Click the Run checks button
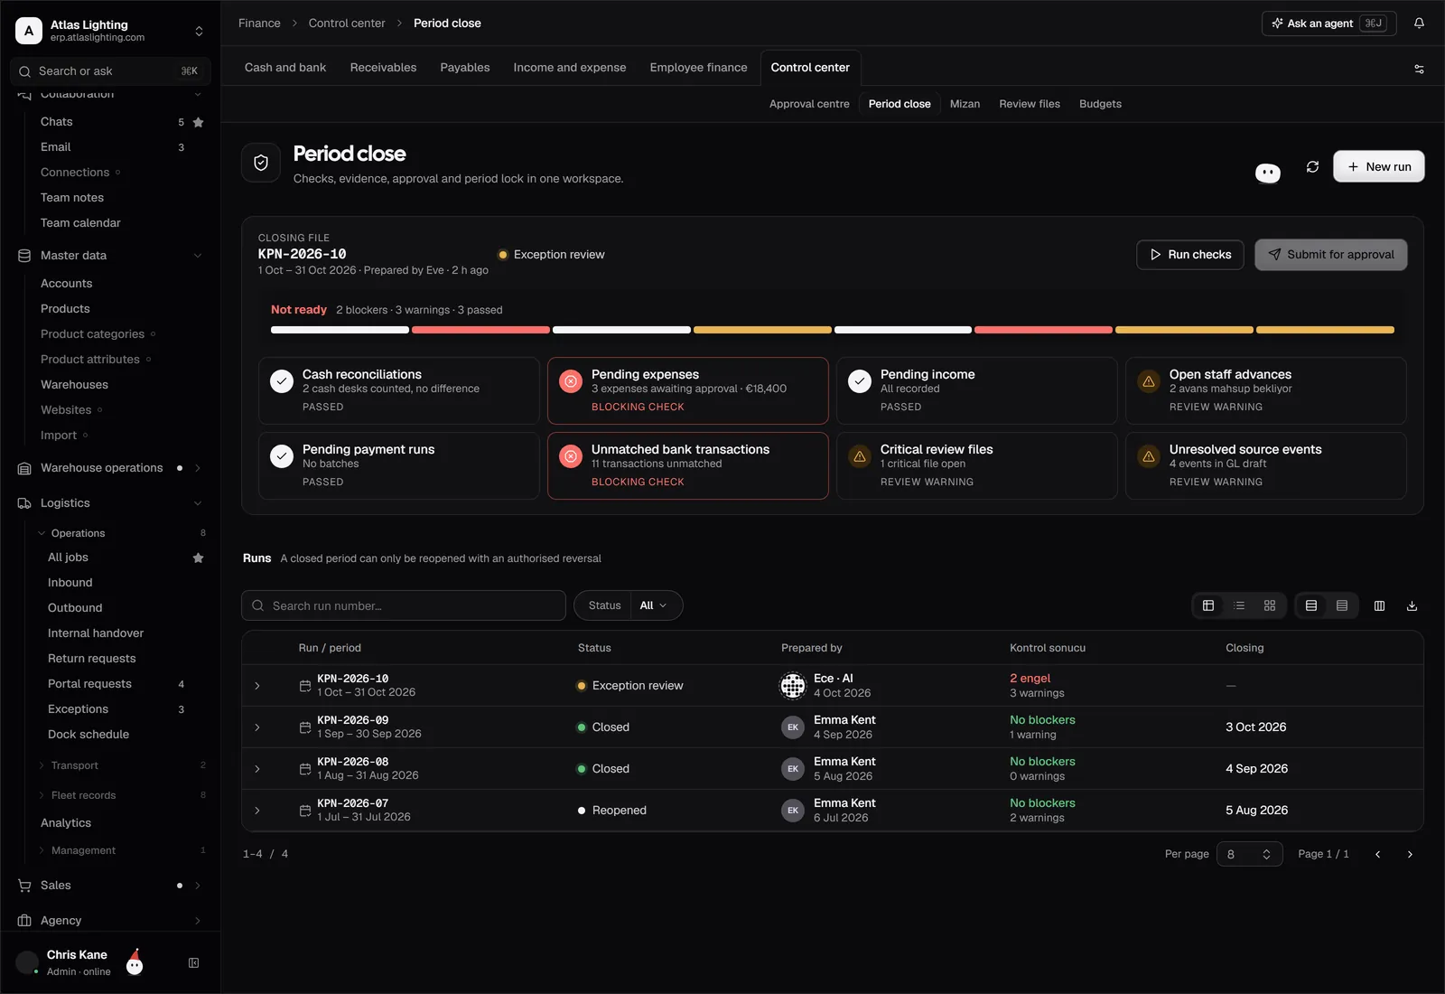Screen dimensions: 1445x994 point(1190,255)
